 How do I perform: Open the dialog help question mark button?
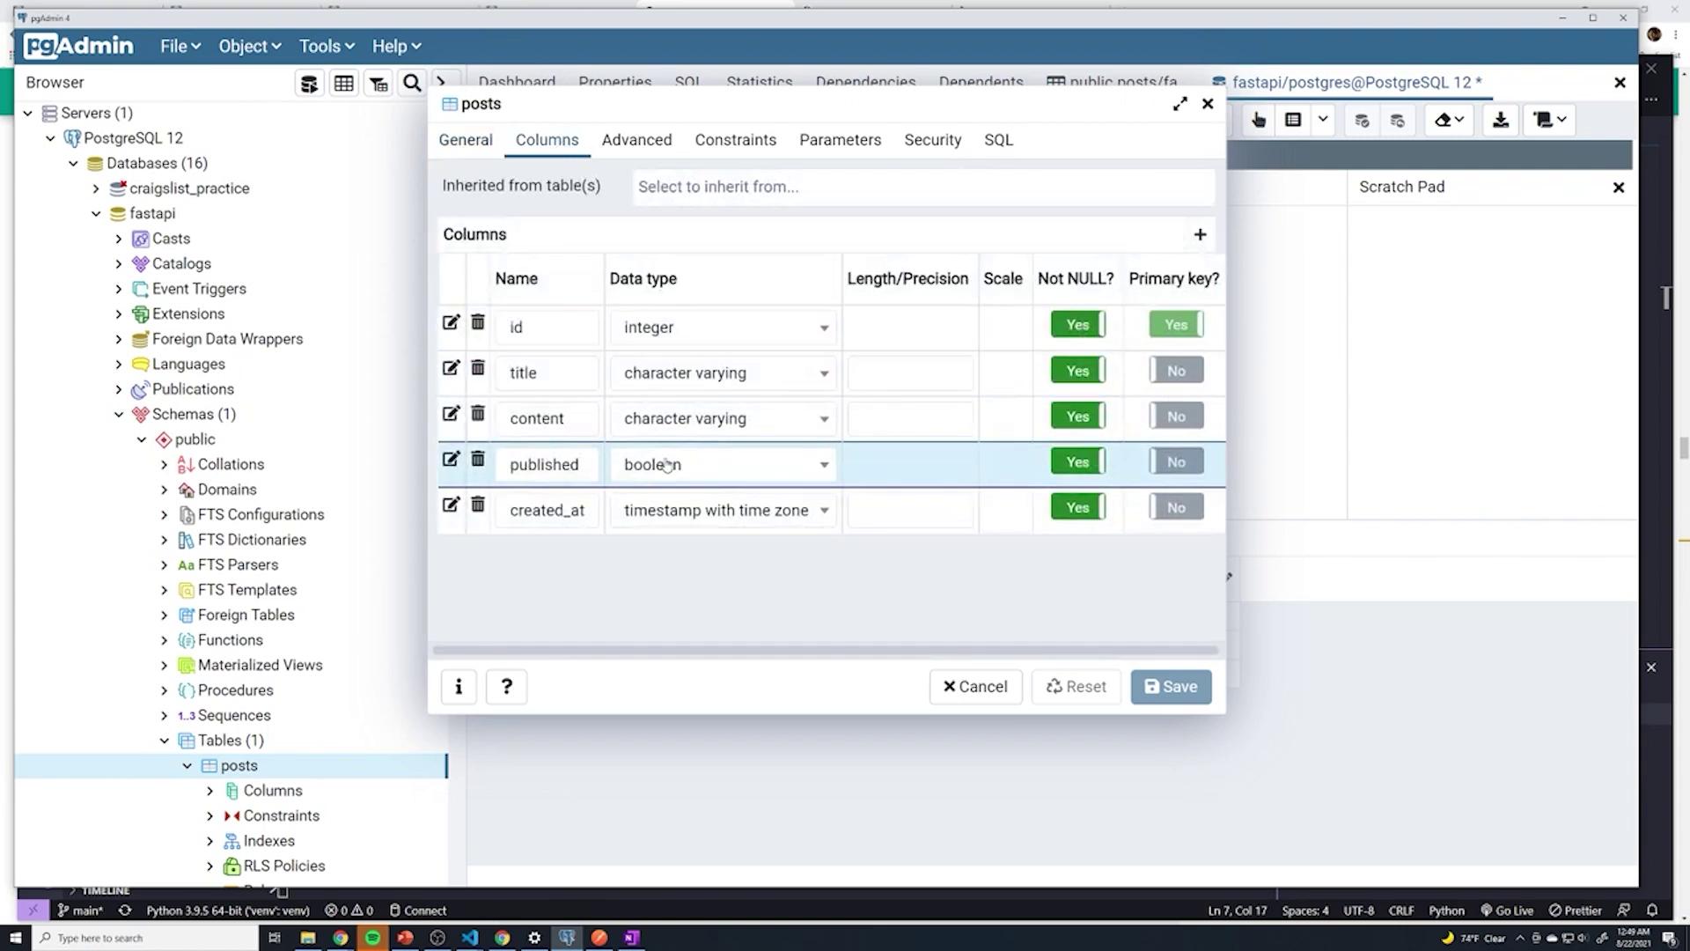pos(506,687)
